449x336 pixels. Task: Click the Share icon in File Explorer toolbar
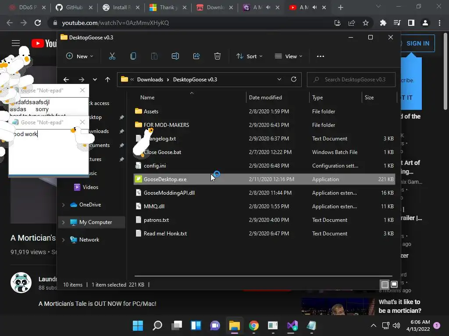pos(196,56)
